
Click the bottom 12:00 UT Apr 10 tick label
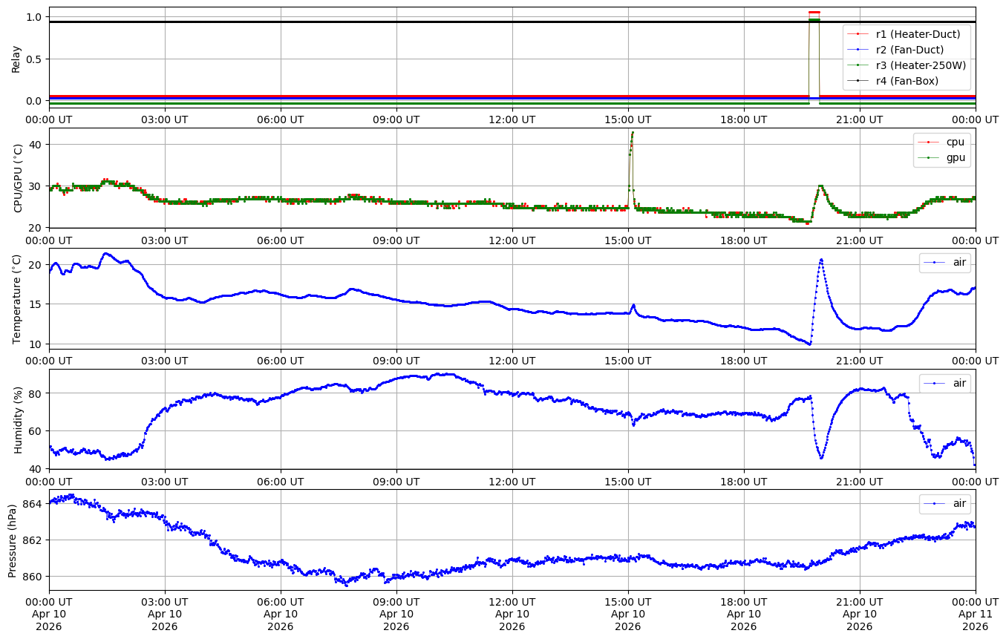pyautogui.click(x=512, y=613)
